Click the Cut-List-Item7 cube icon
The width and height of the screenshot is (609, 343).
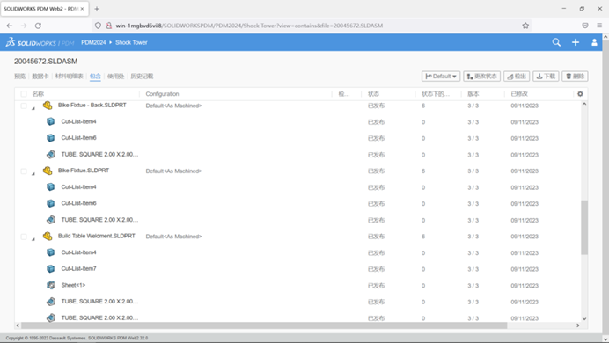(50, 268)
